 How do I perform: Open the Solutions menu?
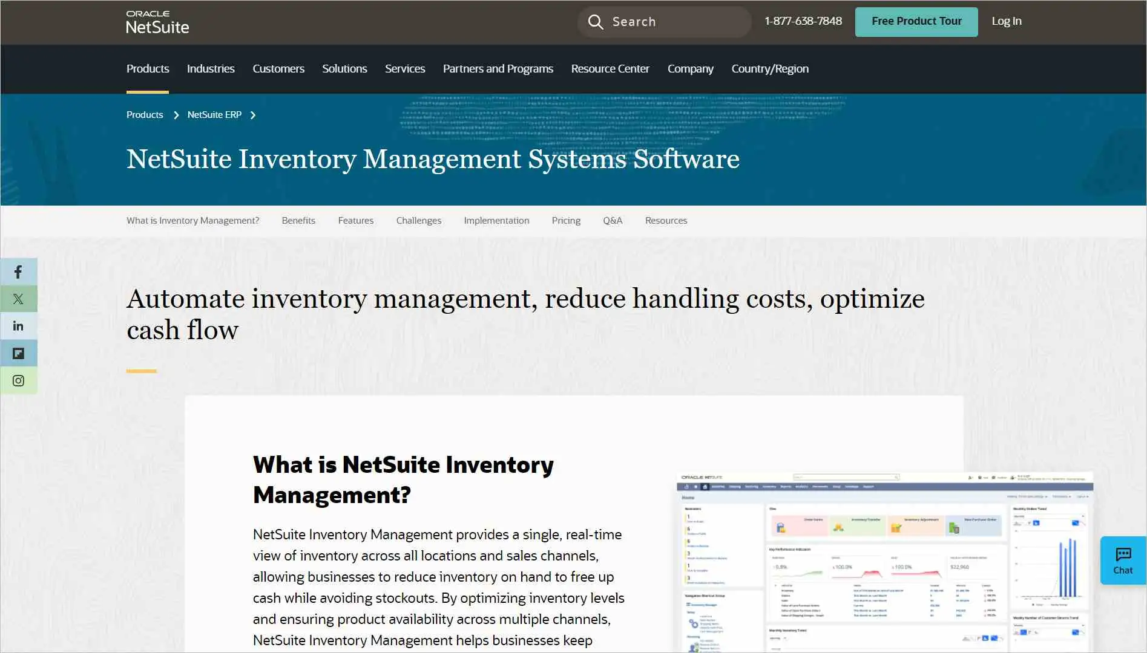point(344,69)
